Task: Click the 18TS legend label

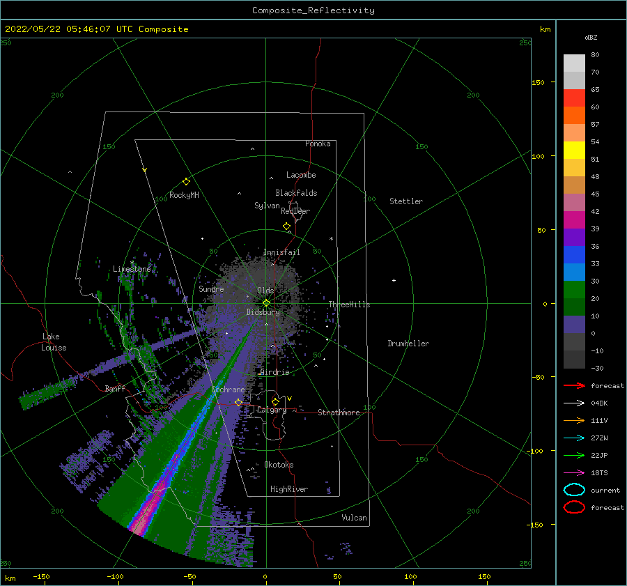Action: point(599,473)
